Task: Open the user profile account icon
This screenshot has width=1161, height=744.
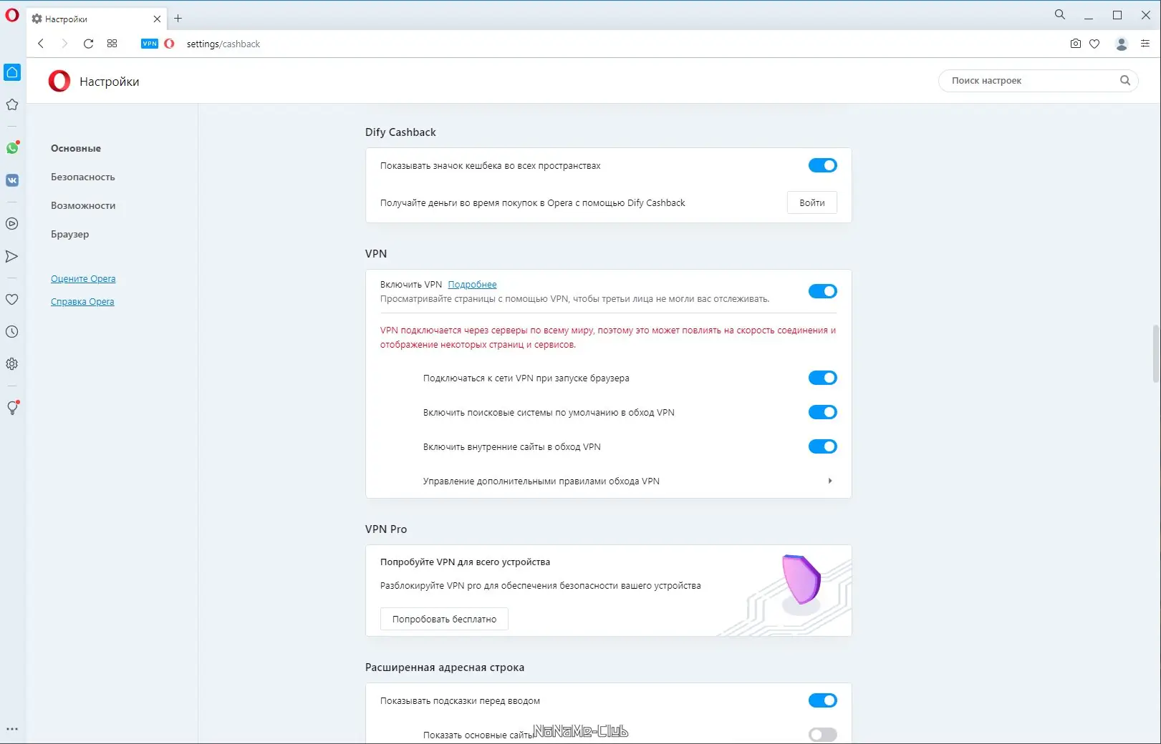Action: tap(1122, 44)
